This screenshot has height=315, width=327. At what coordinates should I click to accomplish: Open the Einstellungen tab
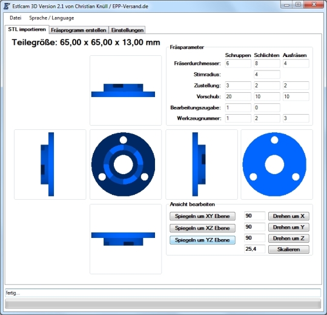coord(127,30)
